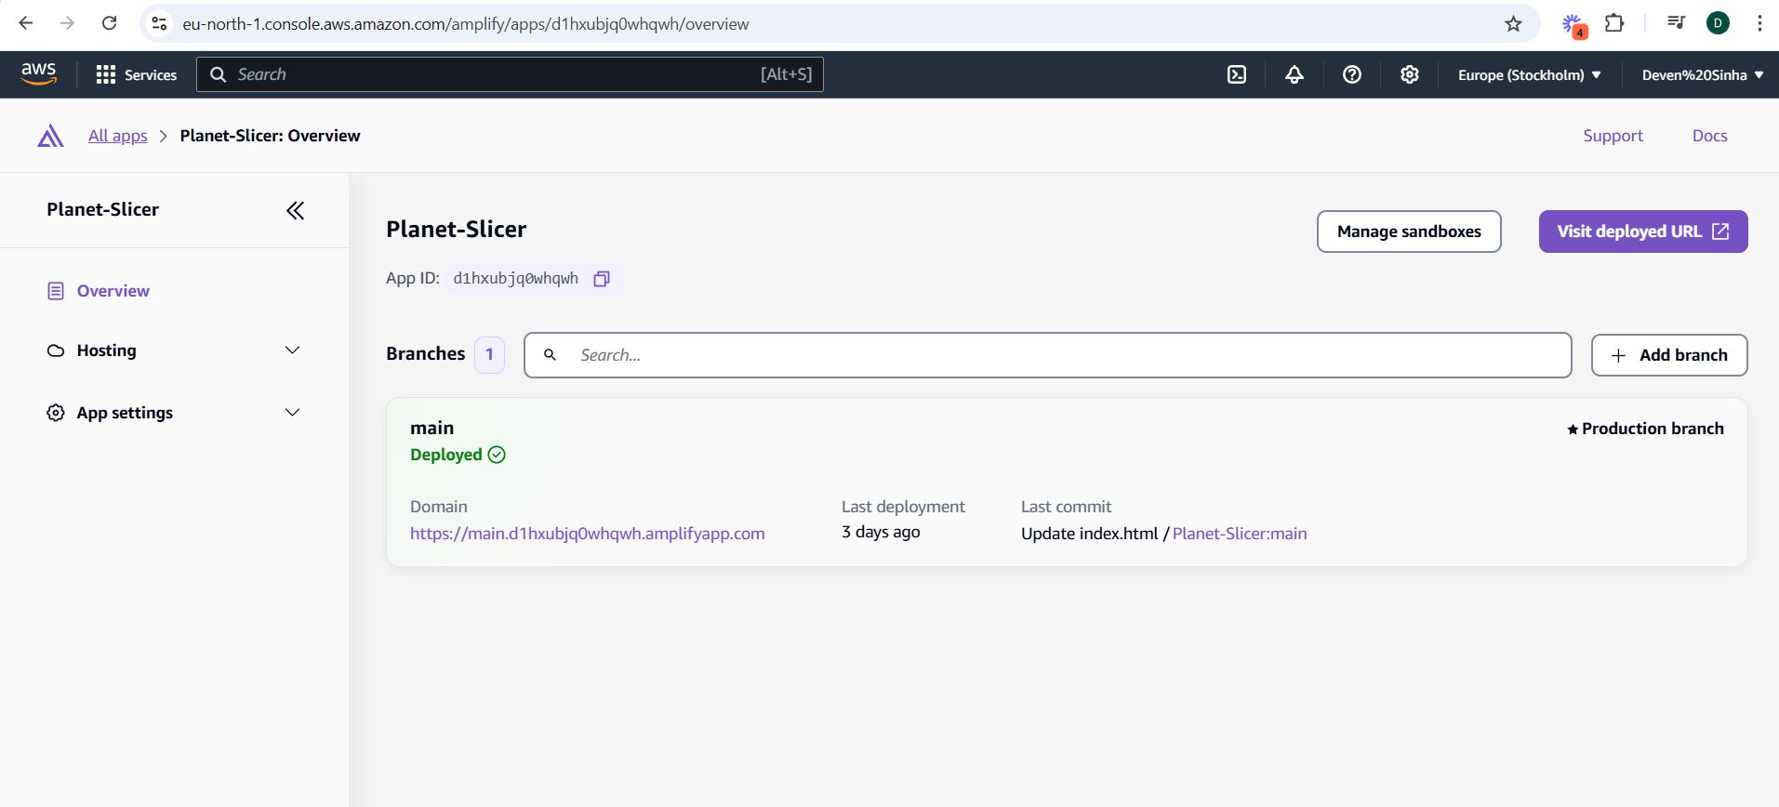
Task: Click the '3 days ago' deployment text
Action: point(881,532)
